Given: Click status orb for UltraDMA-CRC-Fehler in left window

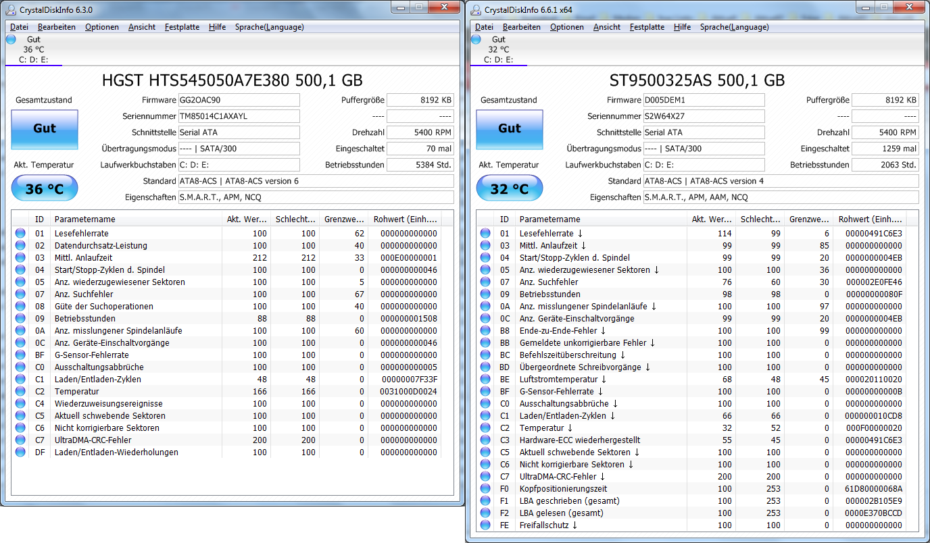Looking at the screenshot, I should point(20,440).
